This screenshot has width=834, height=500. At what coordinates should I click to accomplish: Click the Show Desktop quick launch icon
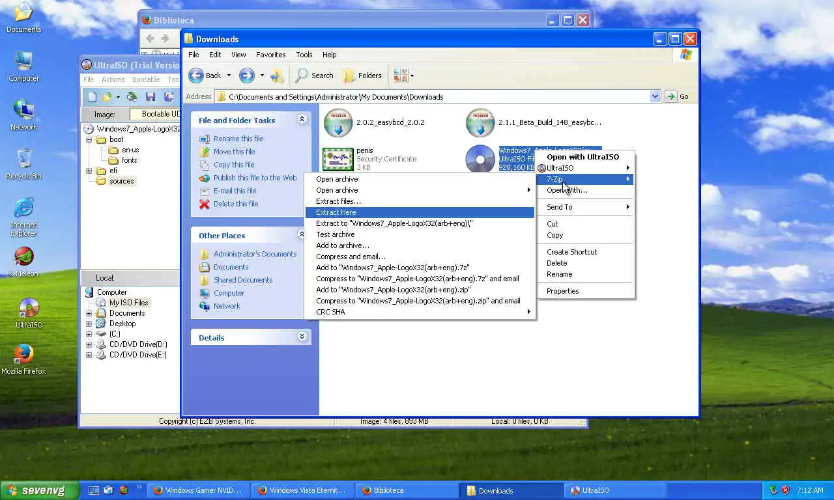coord(93,490)
